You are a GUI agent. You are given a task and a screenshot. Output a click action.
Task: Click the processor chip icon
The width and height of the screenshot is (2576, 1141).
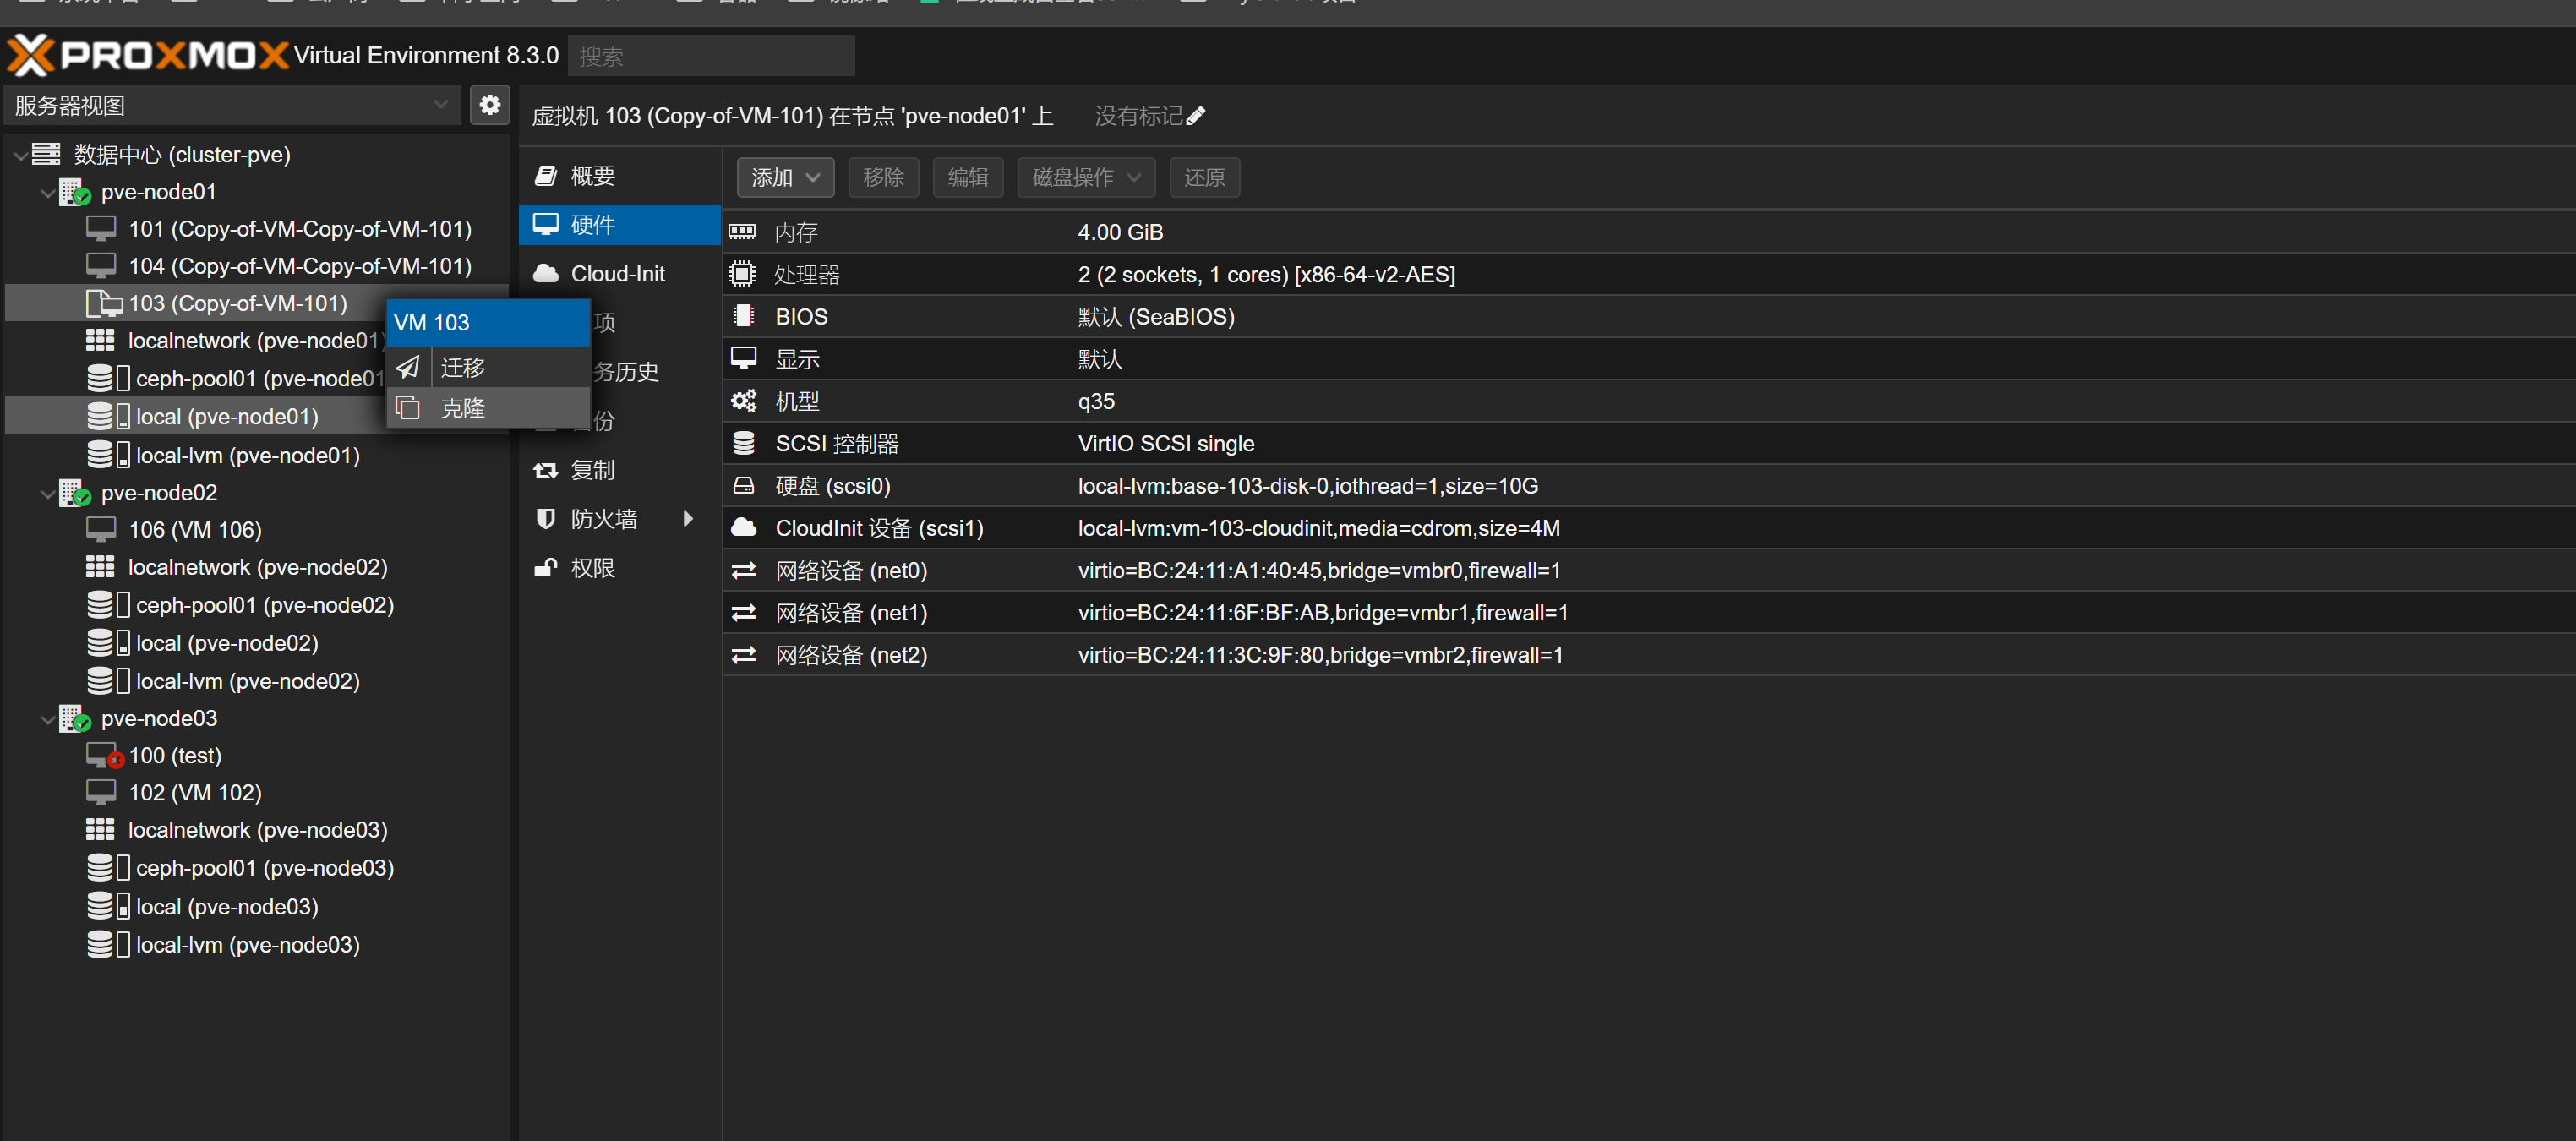pyautogui.click(x=743, y=274)
